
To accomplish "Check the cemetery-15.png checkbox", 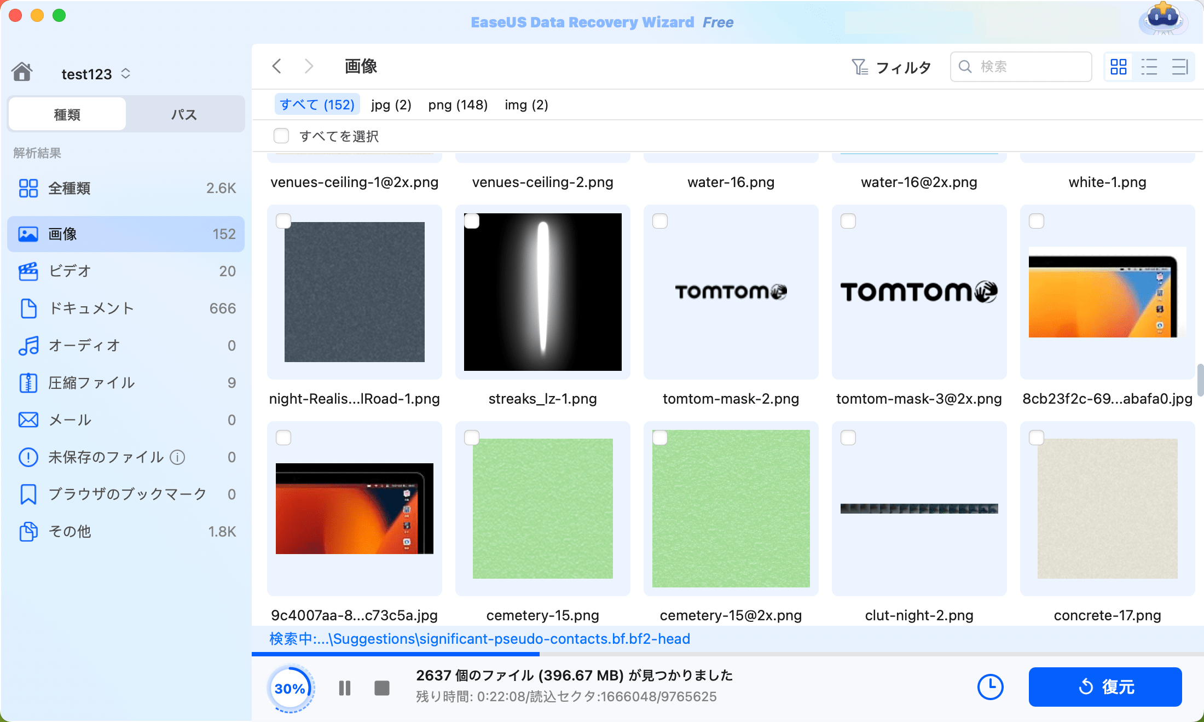I will click(x=472, y=438).
